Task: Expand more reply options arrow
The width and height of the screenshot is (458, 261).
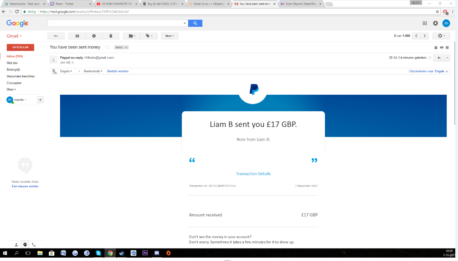Action: (447, 58)
